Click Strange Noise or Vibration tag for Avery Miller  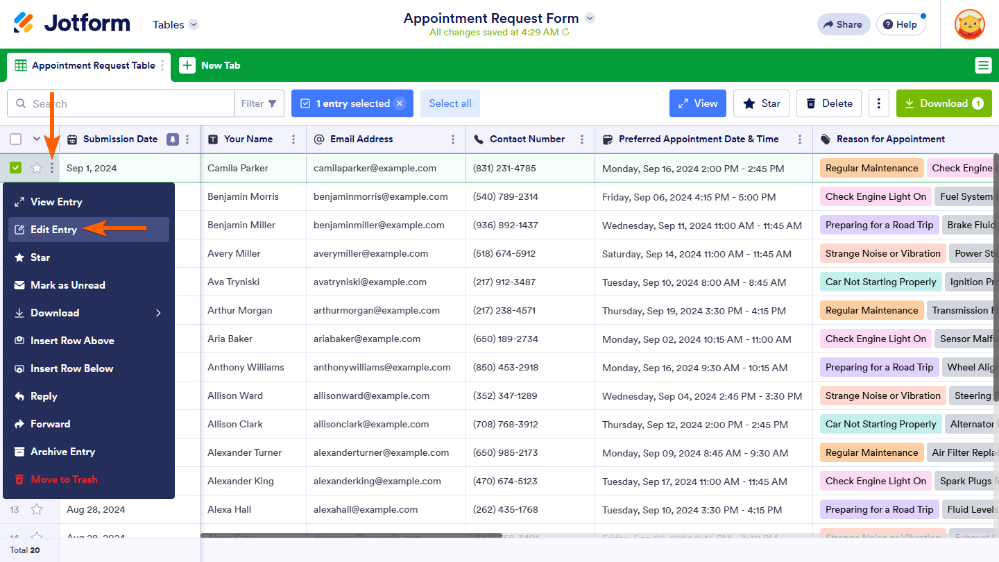pos(882,253)
